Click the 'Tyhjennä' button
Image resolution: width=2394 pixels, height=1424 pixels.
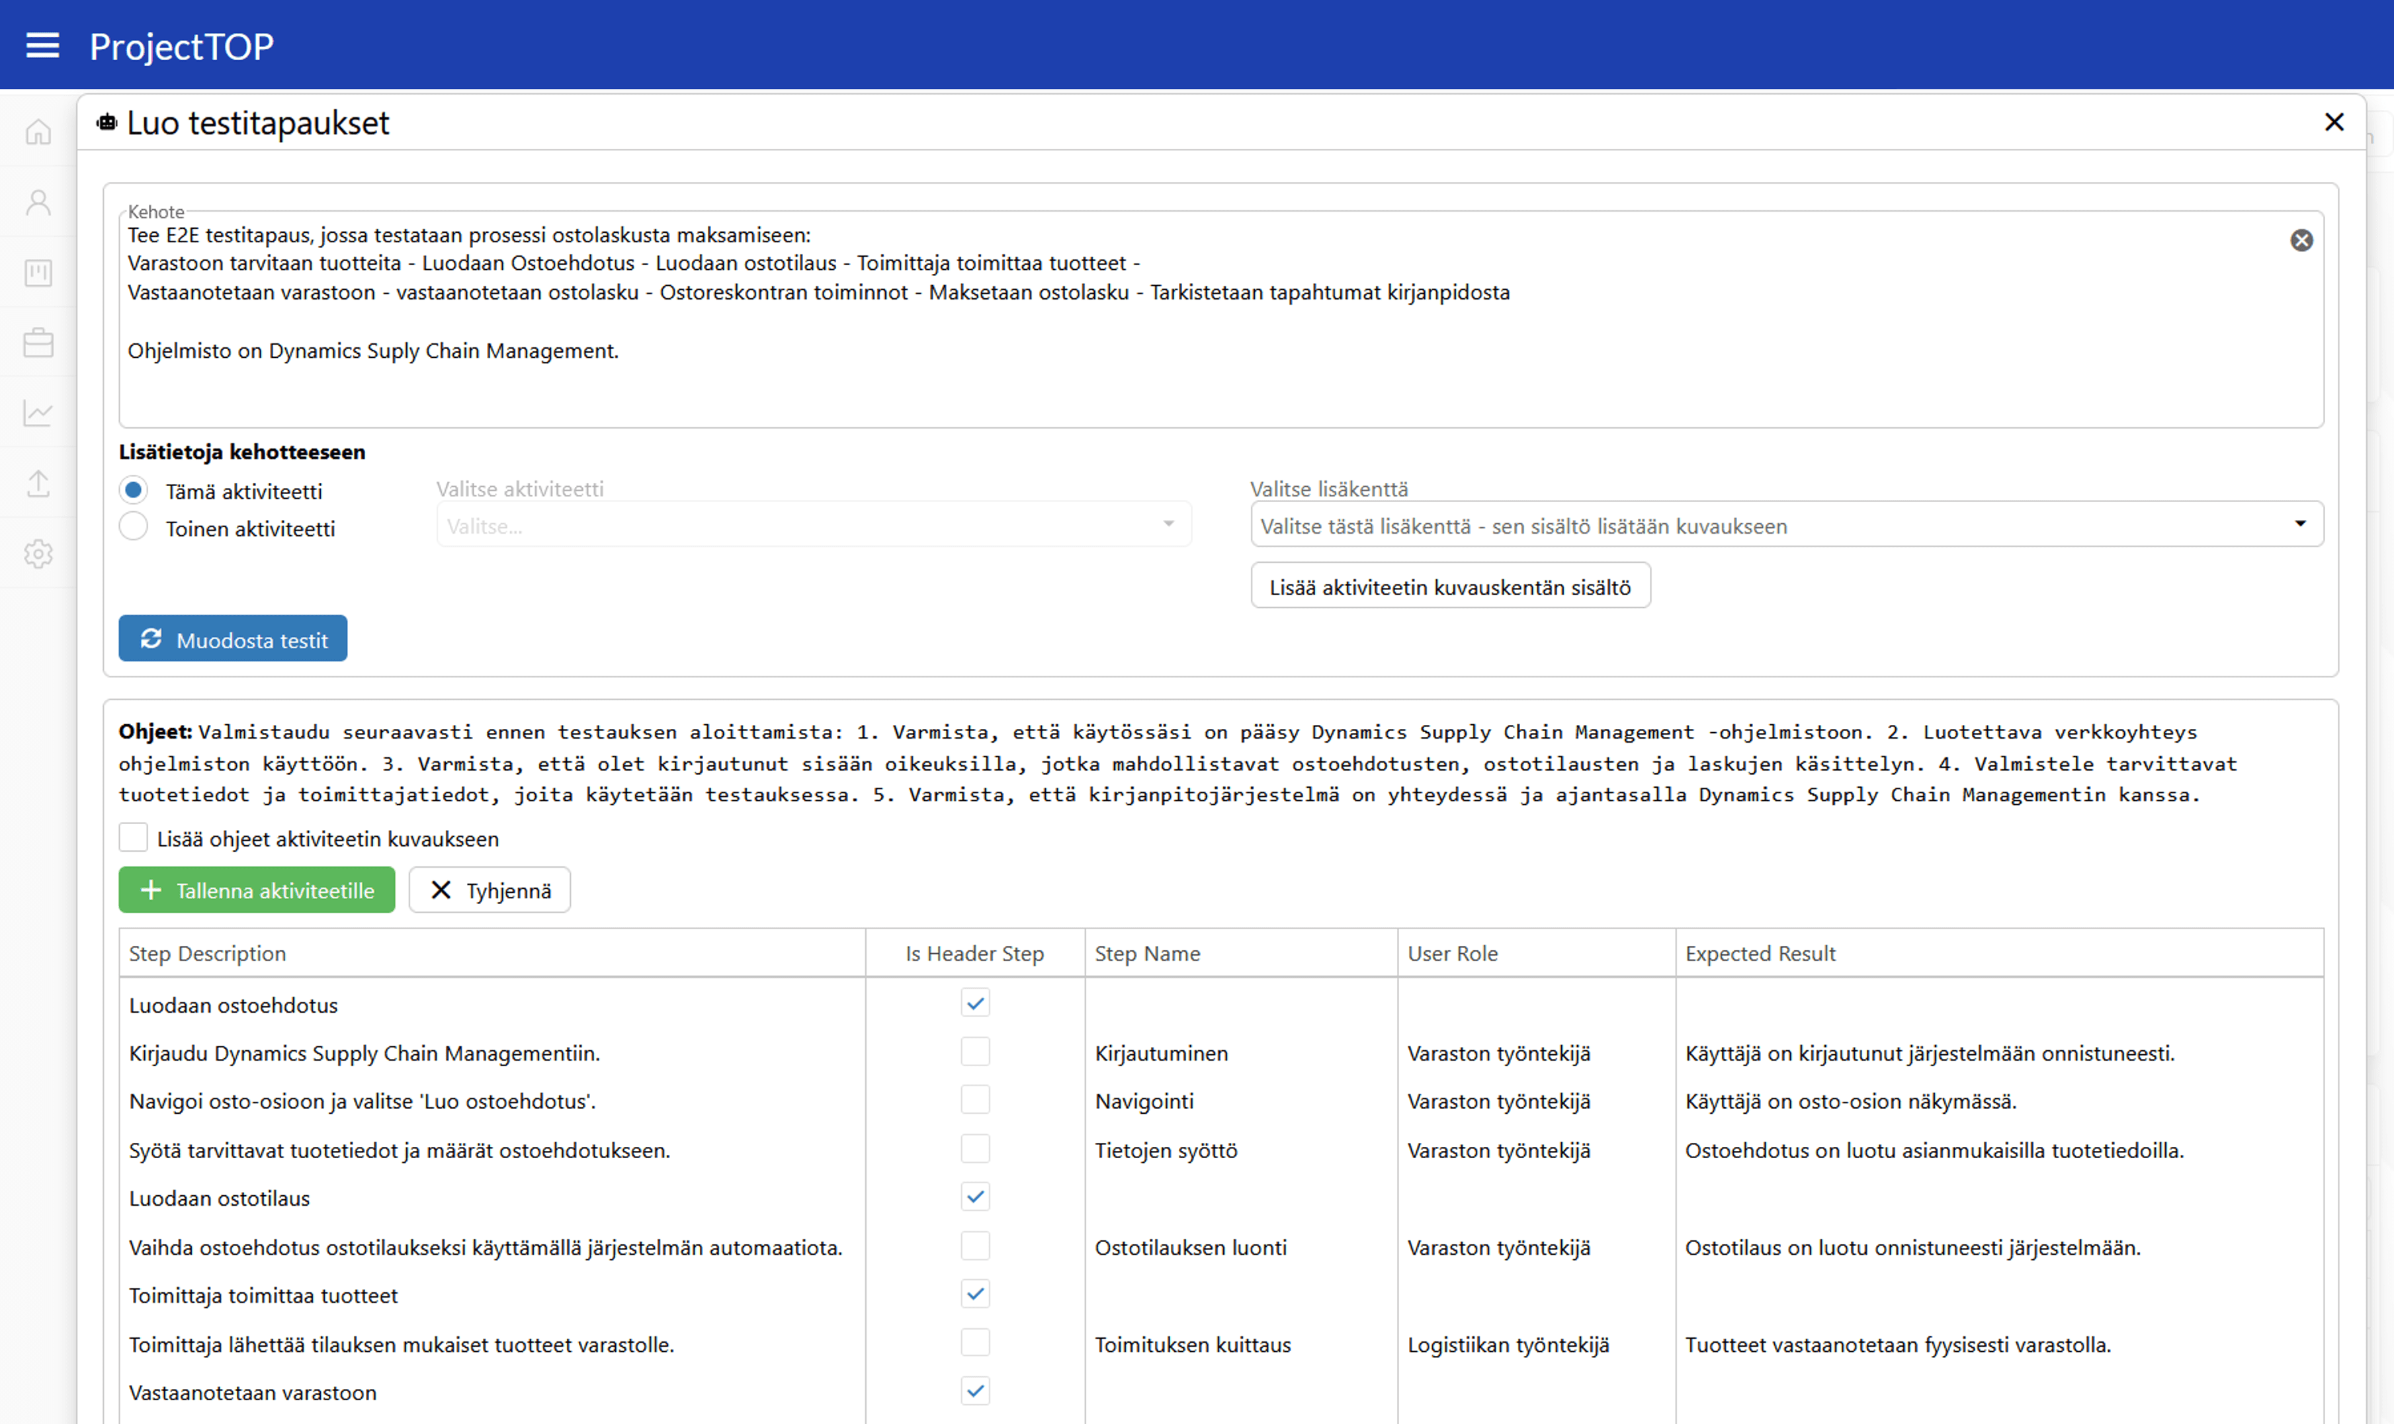[x=490, y=890]
